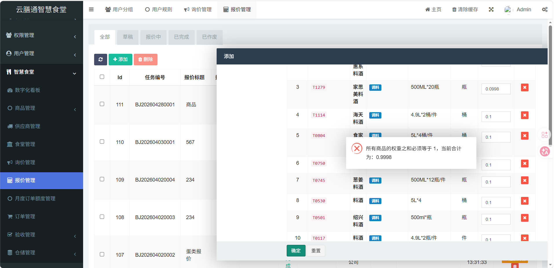Image resolution: width=554 pixels, height=268 pixels.
Task: Switch to the 报价中 tab
Action: [153, 37]
